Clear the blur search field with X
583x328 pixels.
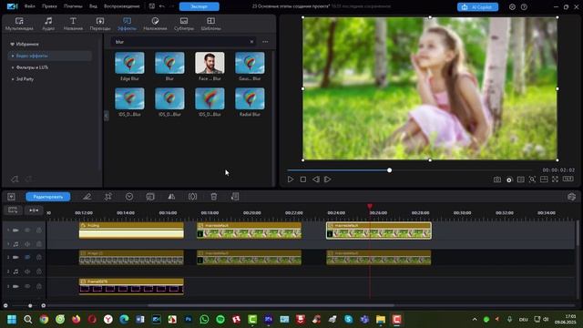251,42
